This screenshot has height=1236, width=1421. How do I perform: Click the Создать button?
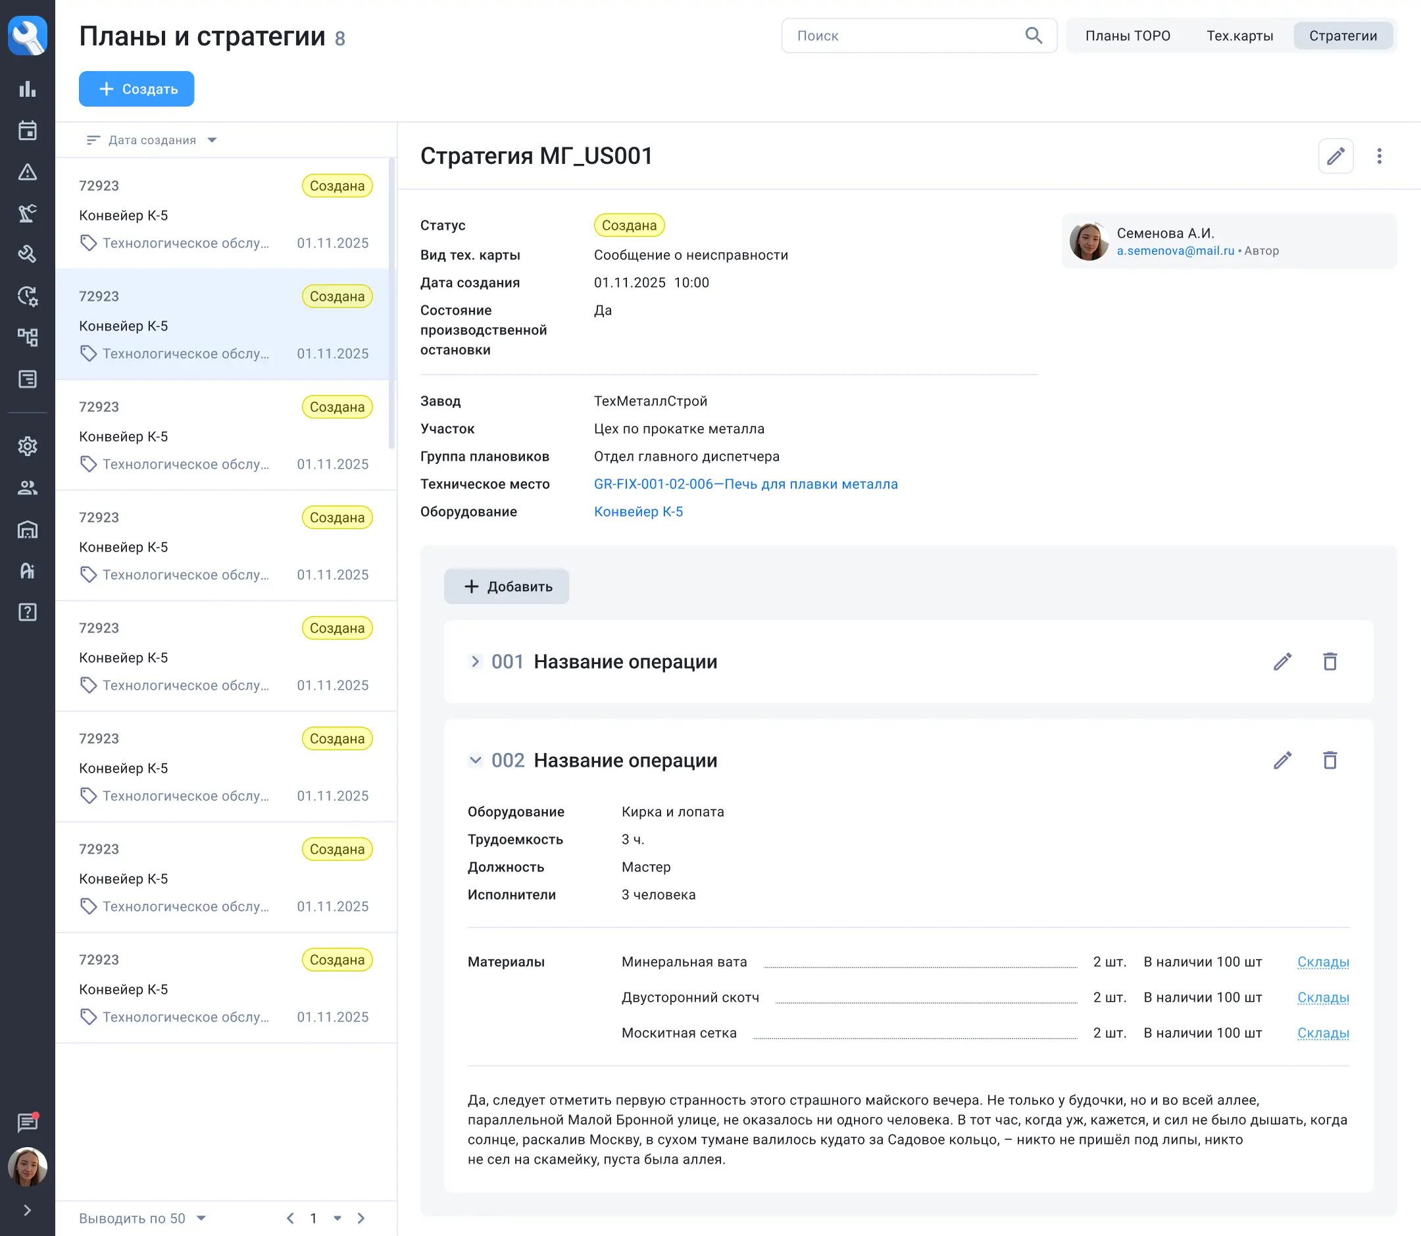[137, 89]
